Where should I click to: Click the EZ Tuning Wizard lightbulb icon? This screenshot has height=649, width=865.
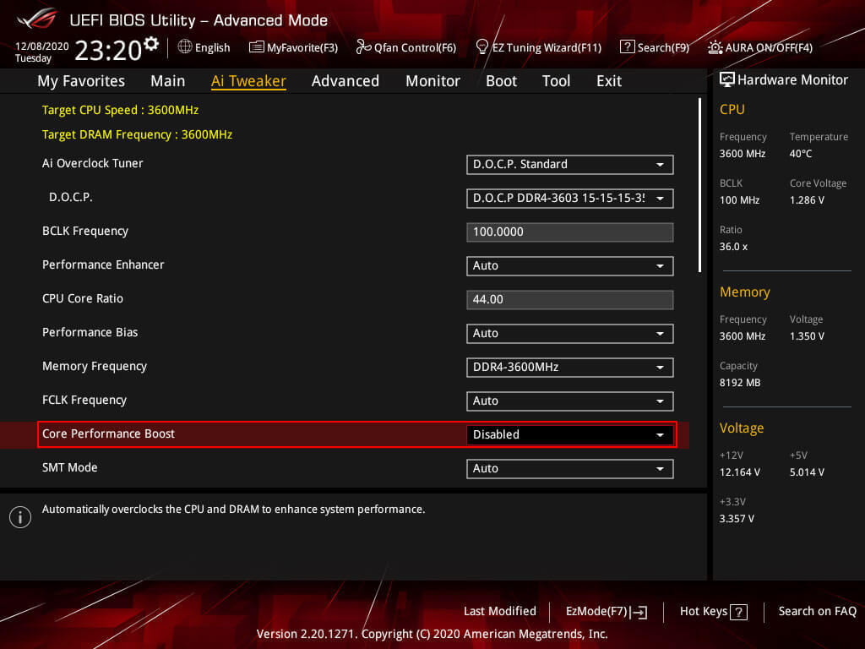pyautogui.click(x=481, y=47)
